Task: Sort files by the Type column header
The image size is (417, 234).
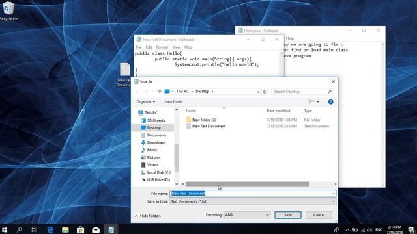Action: [x=308, y=111]
